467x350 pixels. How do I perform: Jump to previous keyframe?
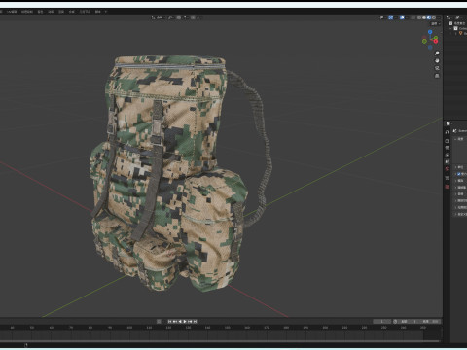pos(175,321)
